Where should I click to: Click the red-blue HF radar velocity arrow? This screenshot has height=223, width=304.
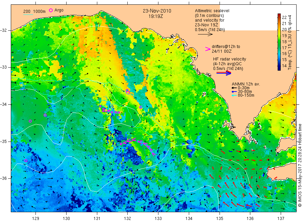tap(224, 73)
